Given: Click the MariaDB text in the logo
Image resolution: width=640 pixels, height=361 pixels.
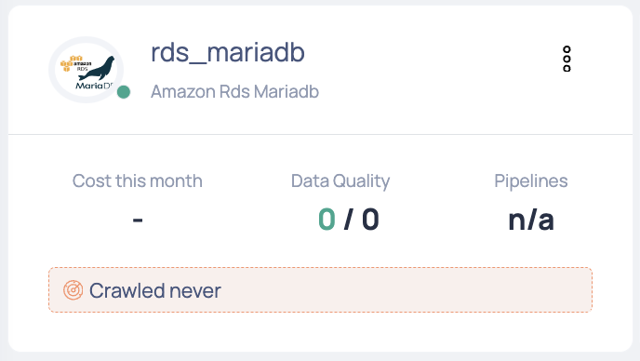Looking at the screenshot, I should click(x=94, y=86).
